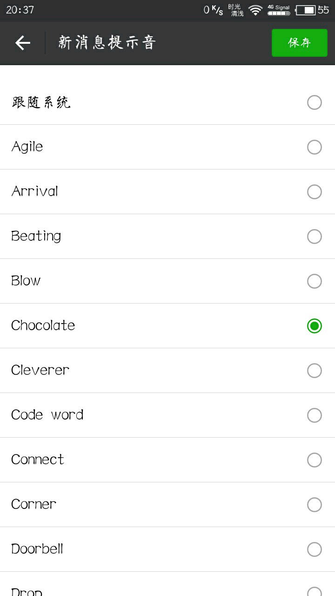The image size is (335, 596).
Task: Select the Corner radio button
Action: point(315,505)
